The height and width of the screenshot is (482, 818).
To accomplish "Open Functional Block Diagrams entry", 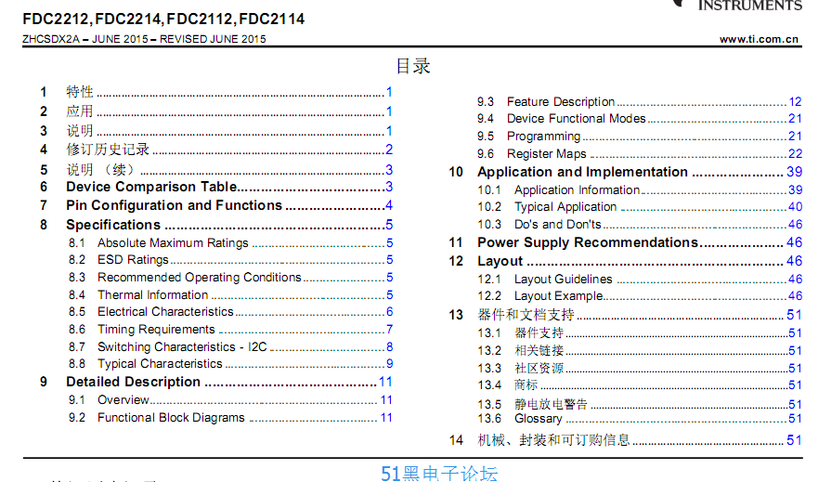I will point(171,418).
